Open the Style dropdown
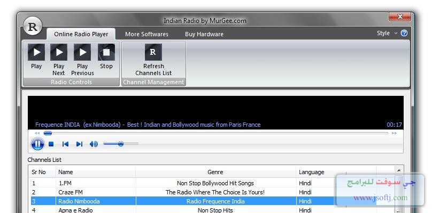 pos(387,33)
